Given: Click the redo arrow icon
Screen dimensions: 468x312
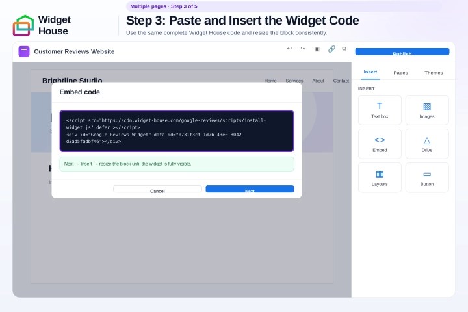Looking at the screenshot, I should coord(303,49).
